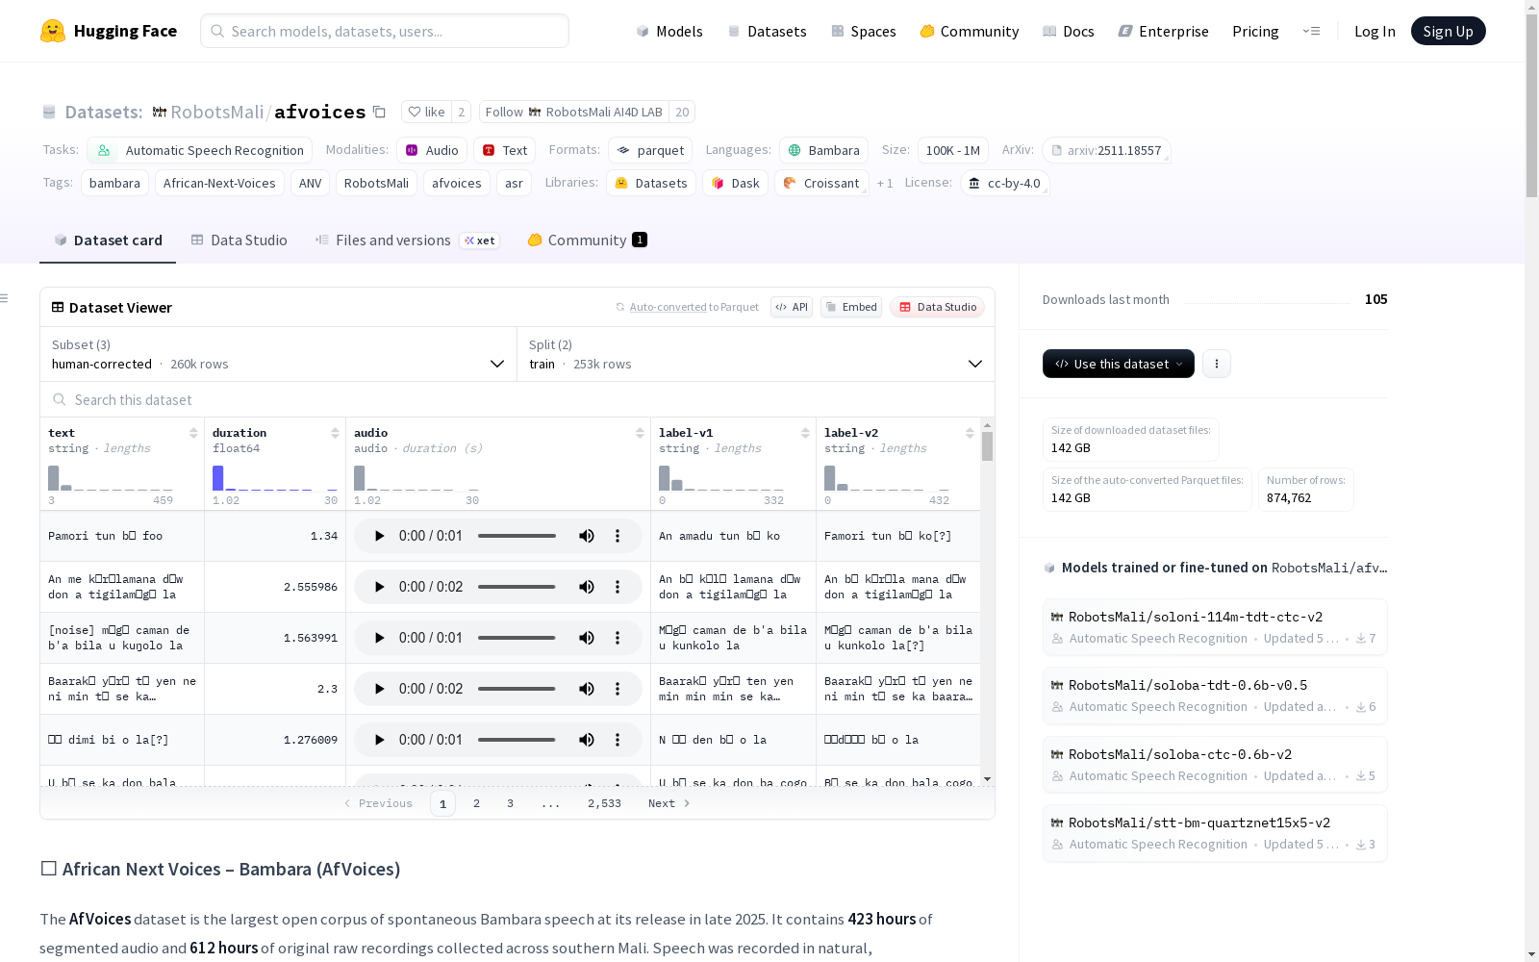This screenshot has width=1539, height=962.
Task: Open the navigation overflow menu icon
Action: (1311, 31)
